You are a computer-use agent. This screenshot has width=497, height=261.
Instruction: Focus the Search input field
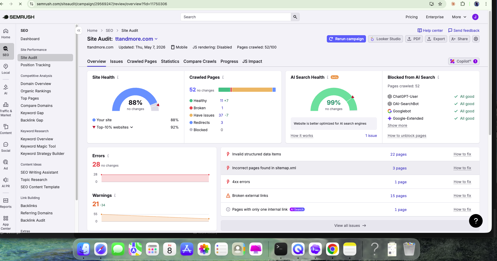point(236,17)
